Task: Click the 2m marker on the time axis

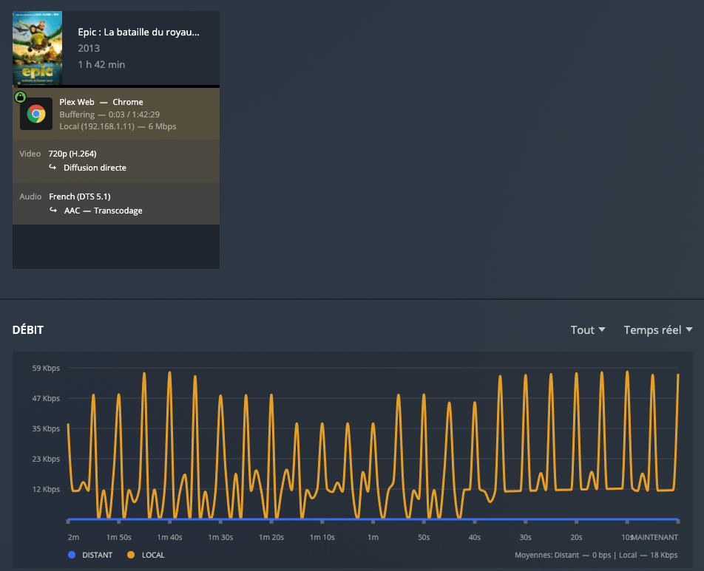Action: [73, 537]
